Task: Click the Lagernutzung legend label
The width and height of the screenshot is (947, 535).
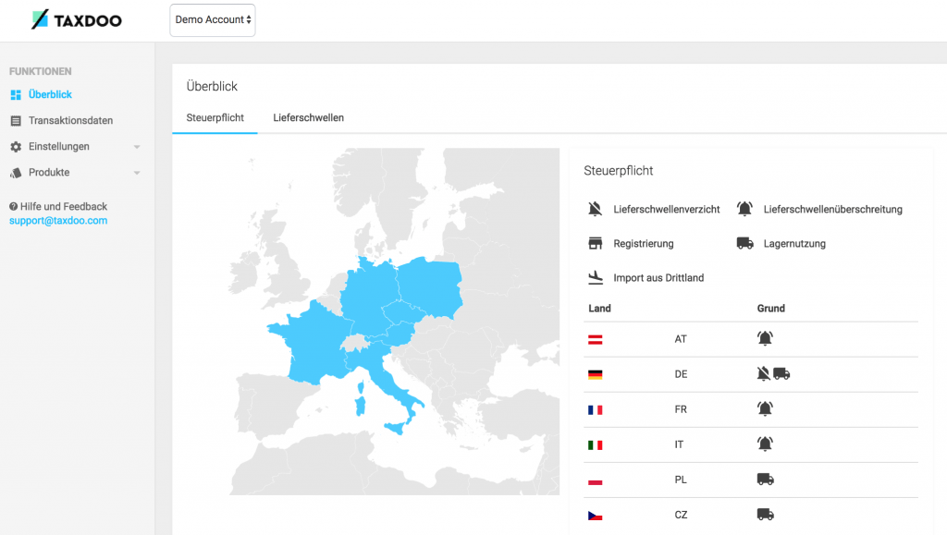Action: 794,244
